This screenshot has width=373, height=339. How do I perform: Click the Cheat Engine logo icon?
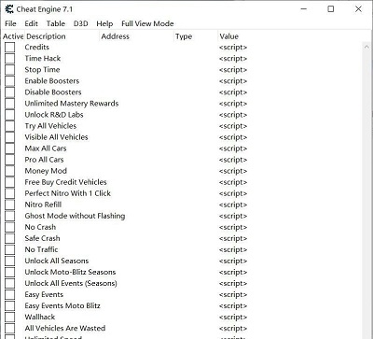click(9, 9)
